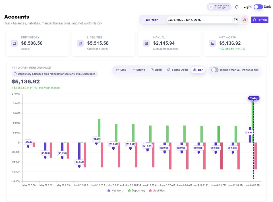Click the ($248) bar value label
Screen dimensions: 273x202
(96, 139)
